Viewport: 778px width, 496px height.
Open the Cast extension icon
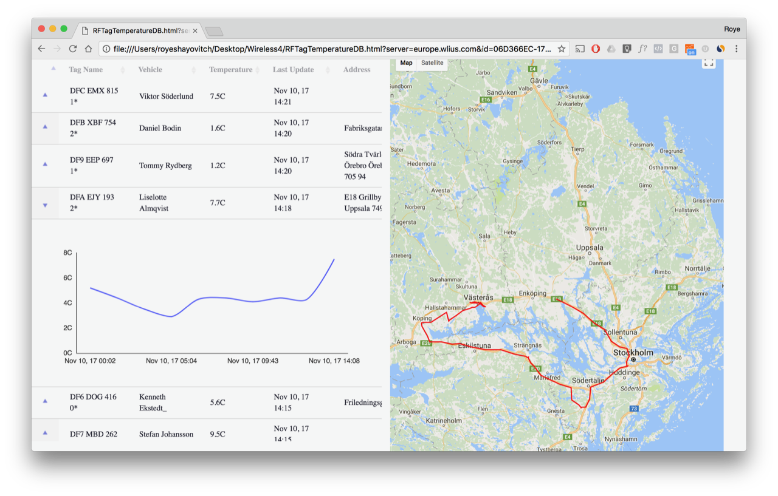point(580,49)
